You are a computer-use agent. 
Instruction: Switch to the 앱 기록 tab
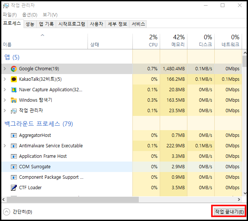(x=46, y=24)
